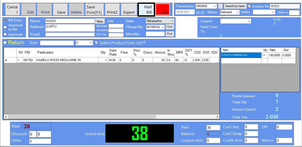Click the grid's horizontal scrollbar right arrow
302x147 pixels.
tap(217, 117)
